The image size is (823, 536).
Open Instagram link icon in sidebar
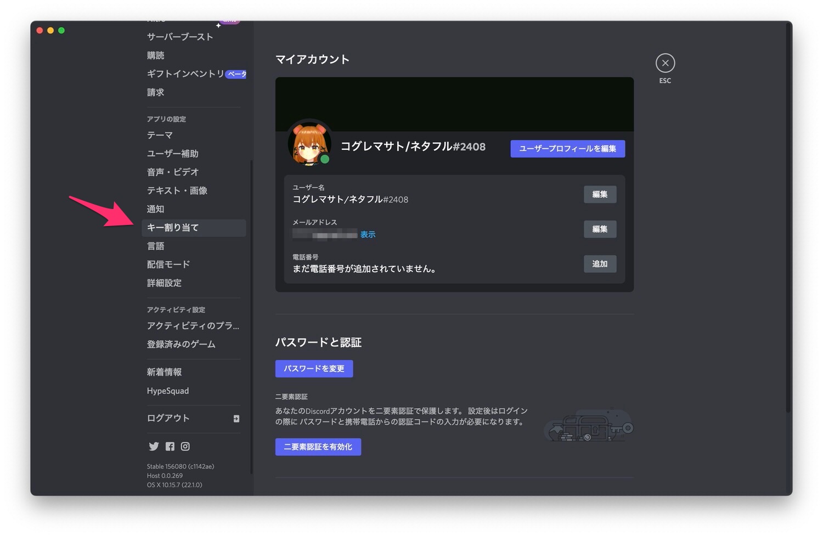(185, 447)
